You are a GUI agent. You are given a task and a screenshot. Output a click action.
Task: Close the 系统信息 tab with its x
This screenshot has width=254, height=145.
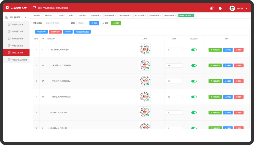41,16
